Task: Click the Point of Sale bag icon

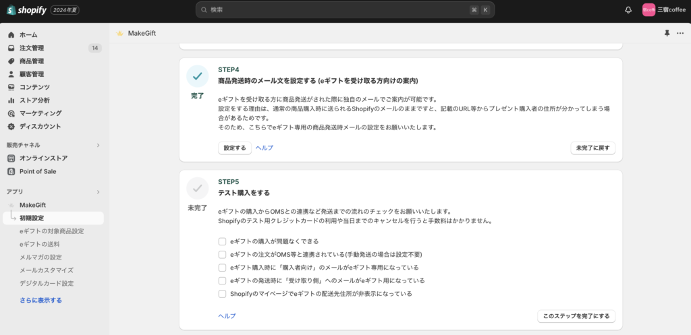Action: (x=11, y=171)
